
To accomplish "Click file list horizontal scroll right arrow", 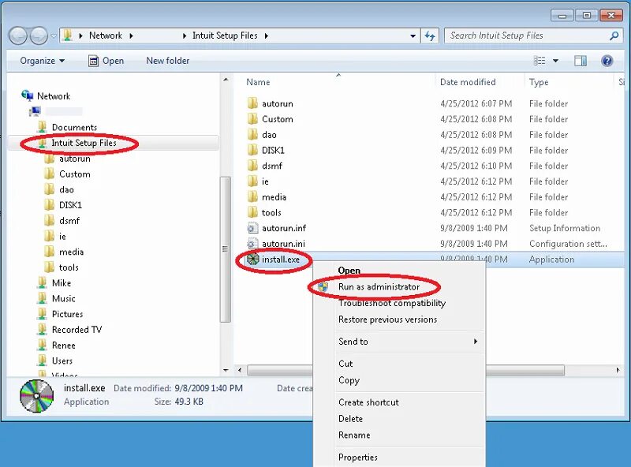I will (x=618, y=370).
